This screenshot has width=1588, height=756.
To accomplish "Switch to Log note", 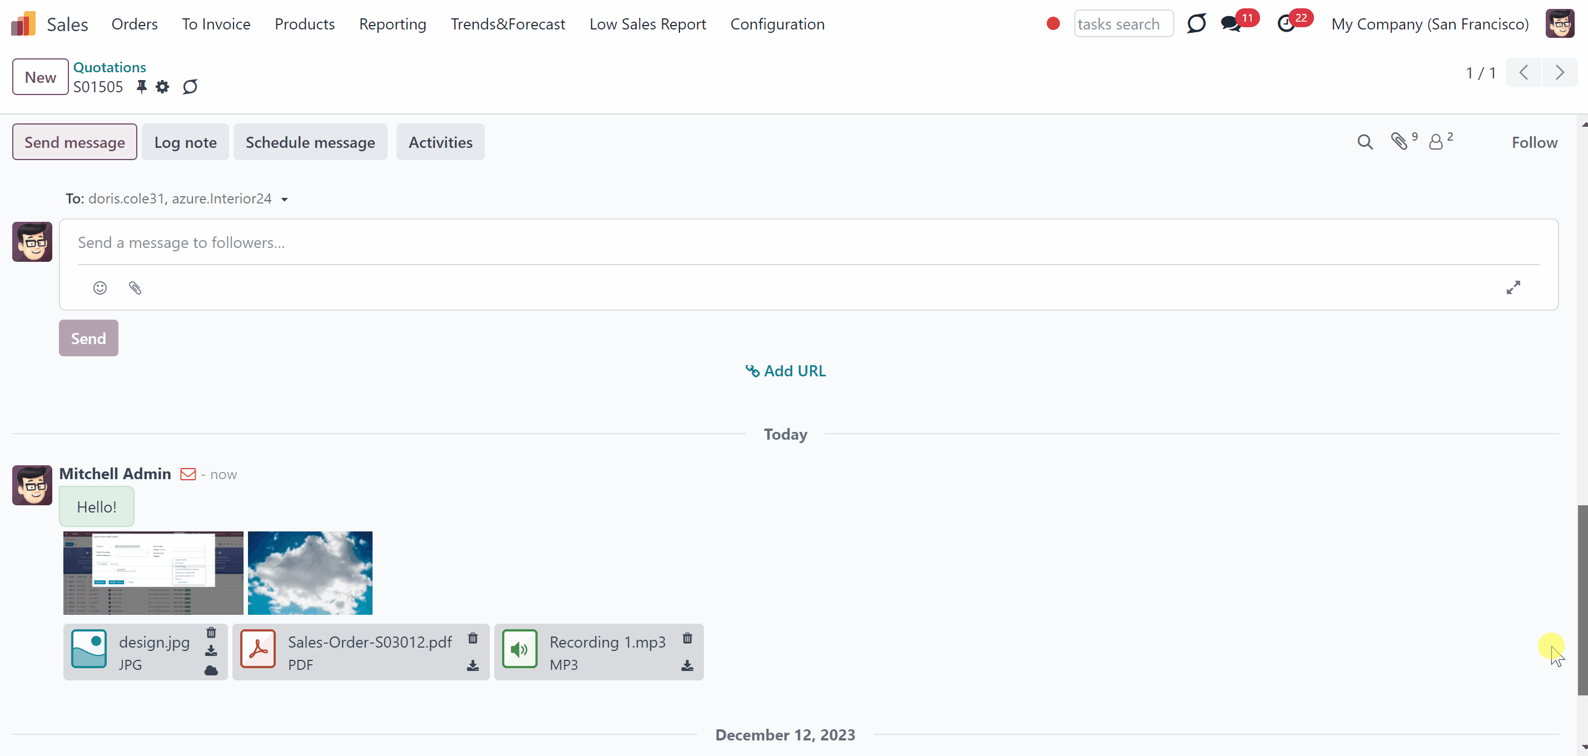I will coord(186,142).
